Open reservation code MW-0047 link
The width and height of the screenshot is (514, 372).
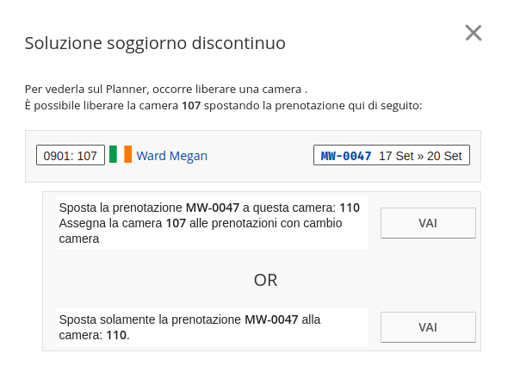[x=346, y=156]
